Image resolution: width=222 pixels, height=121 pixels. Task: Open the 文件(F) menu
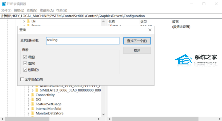pos(6,10)
